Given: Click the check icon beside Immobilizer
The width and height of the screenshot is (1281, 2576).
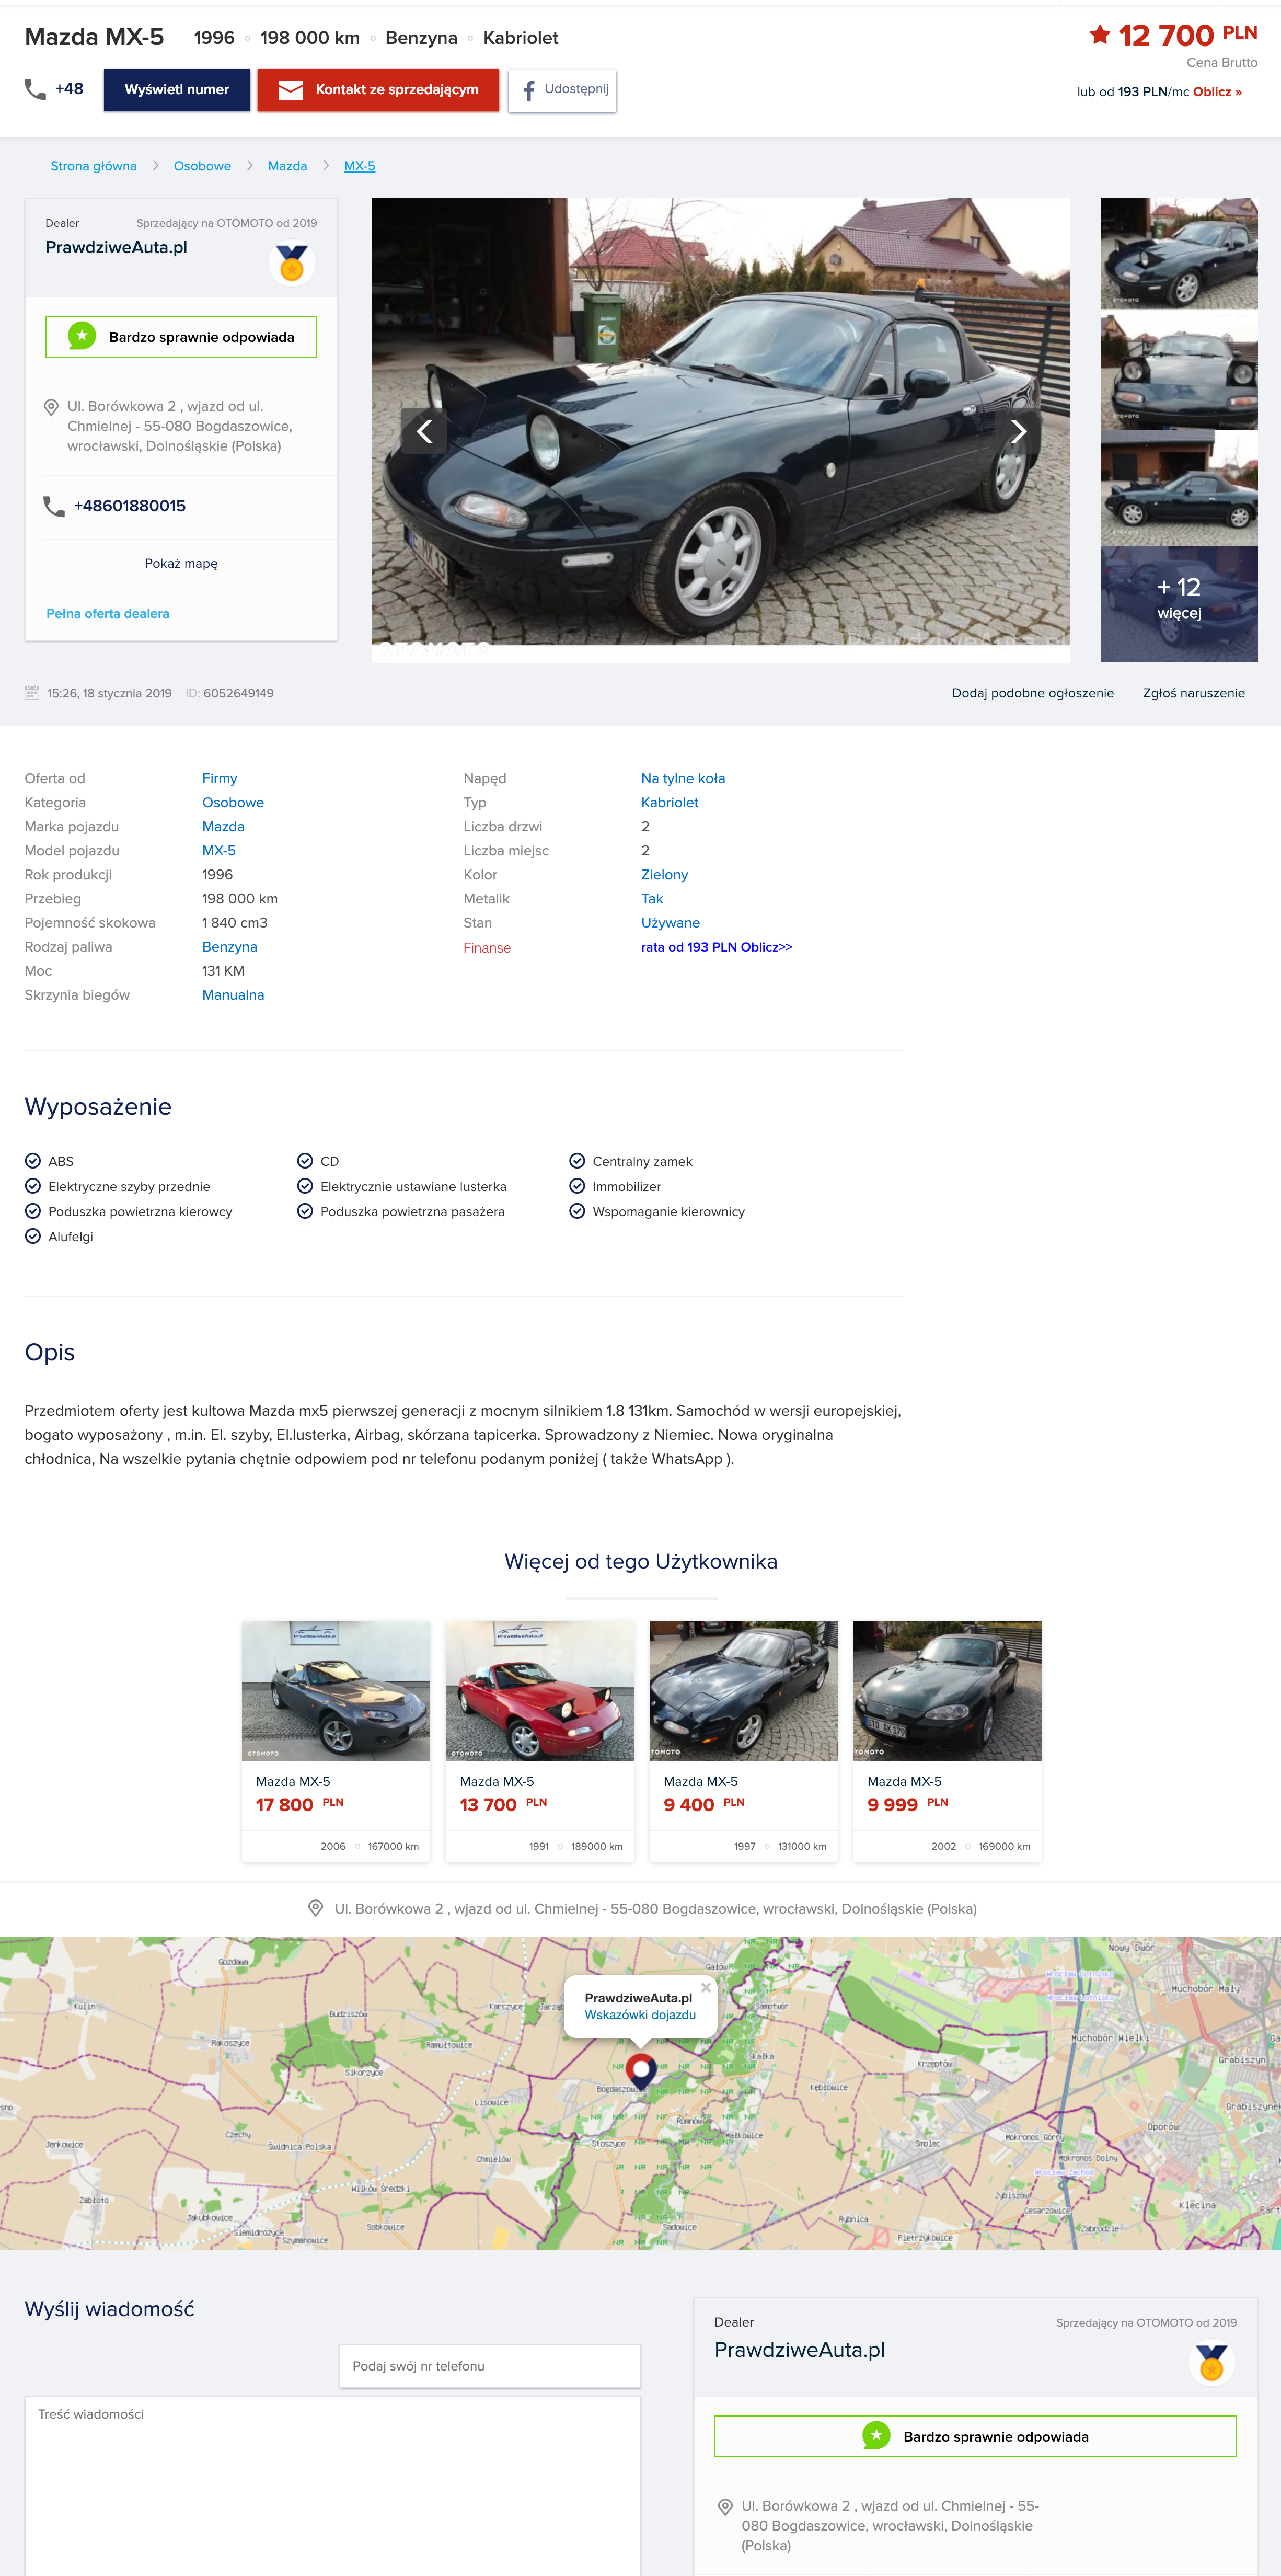Looking at the screenshot, I should pos(577,1186).
